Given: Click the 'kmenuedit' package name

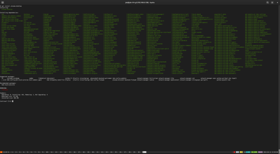Looking at the screenshot, I should coord(27,28).
